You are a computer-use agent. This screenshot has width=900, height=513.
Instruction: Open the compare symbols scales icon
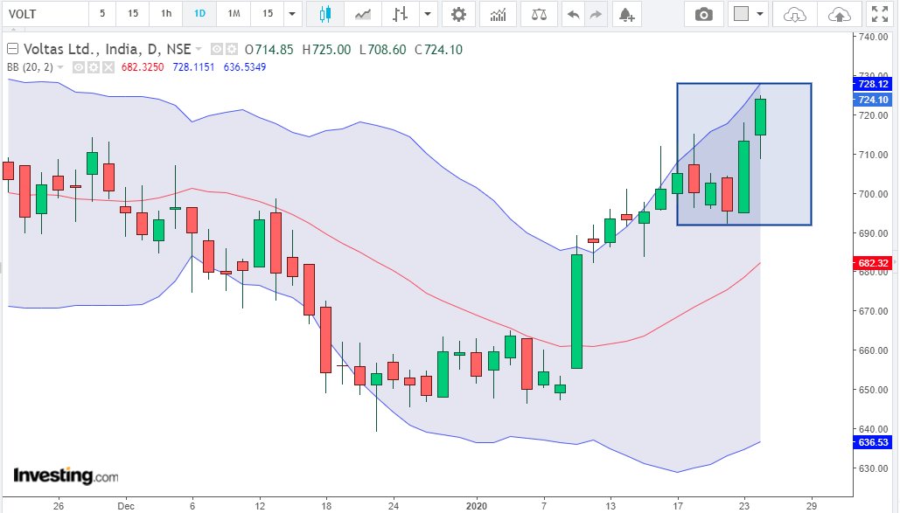pos(539,14)
